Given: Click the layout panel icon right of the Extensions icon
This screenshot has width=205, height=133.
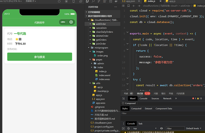Looking at the screenshot, I should pyautogui.click(x=111, y=1).
